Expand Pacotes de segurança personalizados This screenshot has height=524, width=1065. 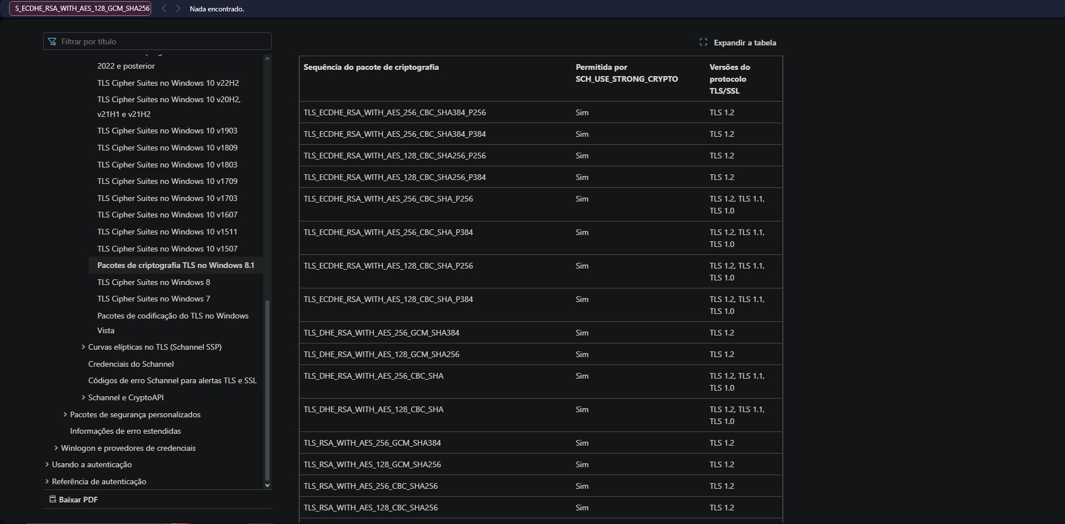[65, 414]
